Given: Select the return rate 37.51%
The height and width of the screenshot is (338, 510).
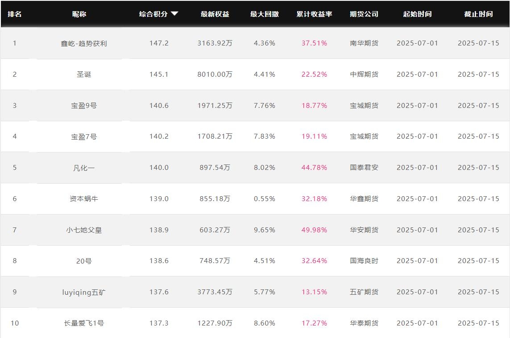Looking at the screenshot, I should (x=314, y=43).
